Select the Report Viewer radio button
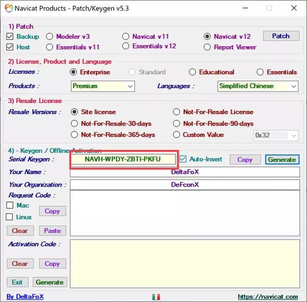307x302 pixels. [x=207, y=47]
